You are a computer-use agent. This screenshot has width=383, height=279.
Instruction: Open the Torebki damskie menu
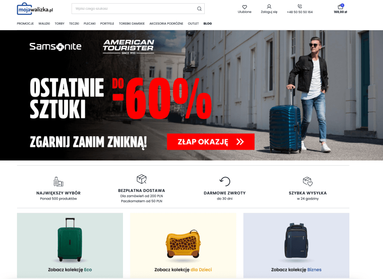coord(131,24)
